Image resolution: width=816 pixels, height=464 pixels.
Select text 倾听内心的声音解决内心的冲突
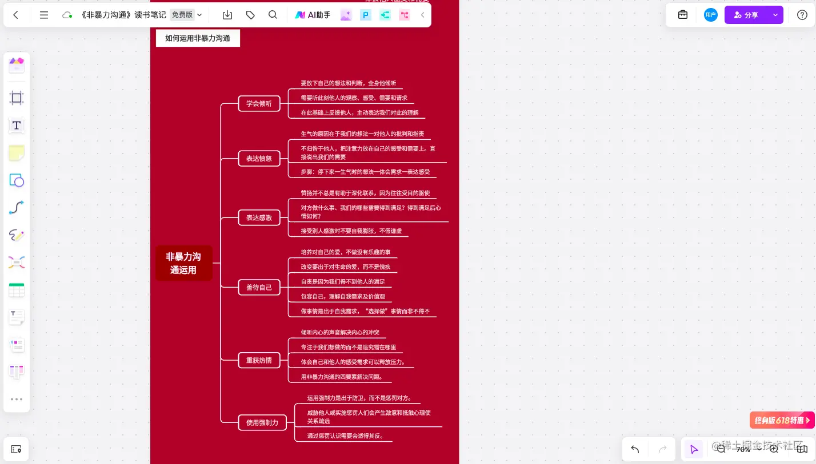tap(340, 332)
